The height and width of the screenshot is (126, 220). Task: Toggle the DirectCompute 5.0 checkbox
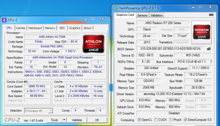pos(185,120)
